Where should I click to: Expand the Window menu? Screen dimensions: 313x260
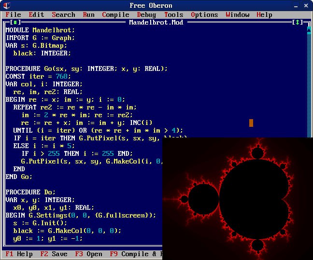click(x=238, y=14)
